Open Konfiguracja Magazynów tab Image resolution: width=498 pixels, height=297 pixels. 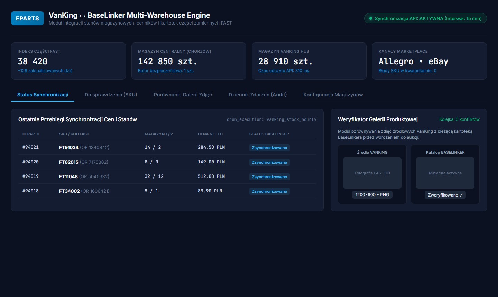pos(333,95)
